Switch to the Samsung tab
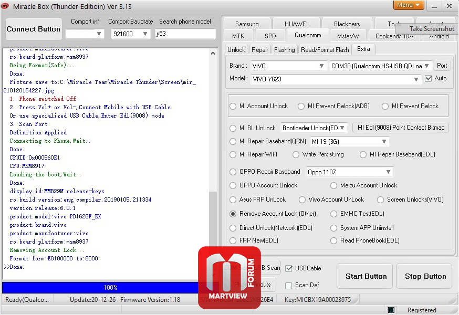Screen dimensions: 459x315 click(x=247, y=24)
